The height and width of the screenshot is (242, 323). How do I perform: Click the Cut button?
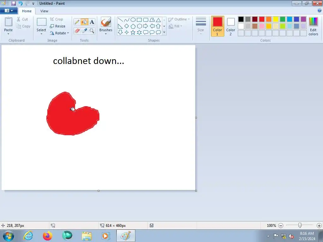point(22,19)
